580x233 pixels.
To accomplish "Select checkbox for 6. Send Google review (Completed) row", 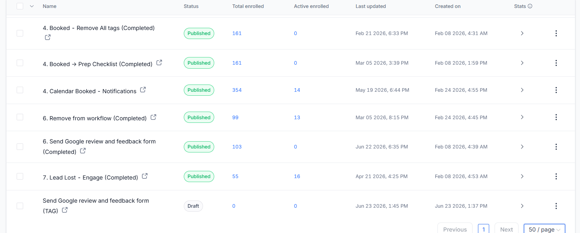I will (20, 147).
